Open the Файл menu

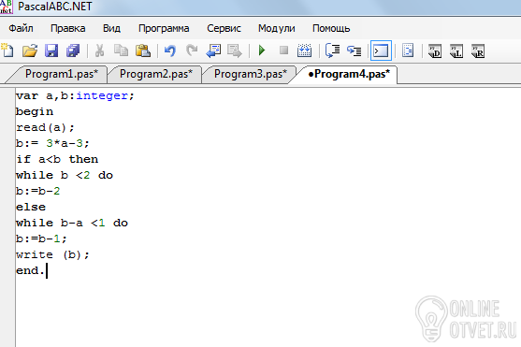21,29
